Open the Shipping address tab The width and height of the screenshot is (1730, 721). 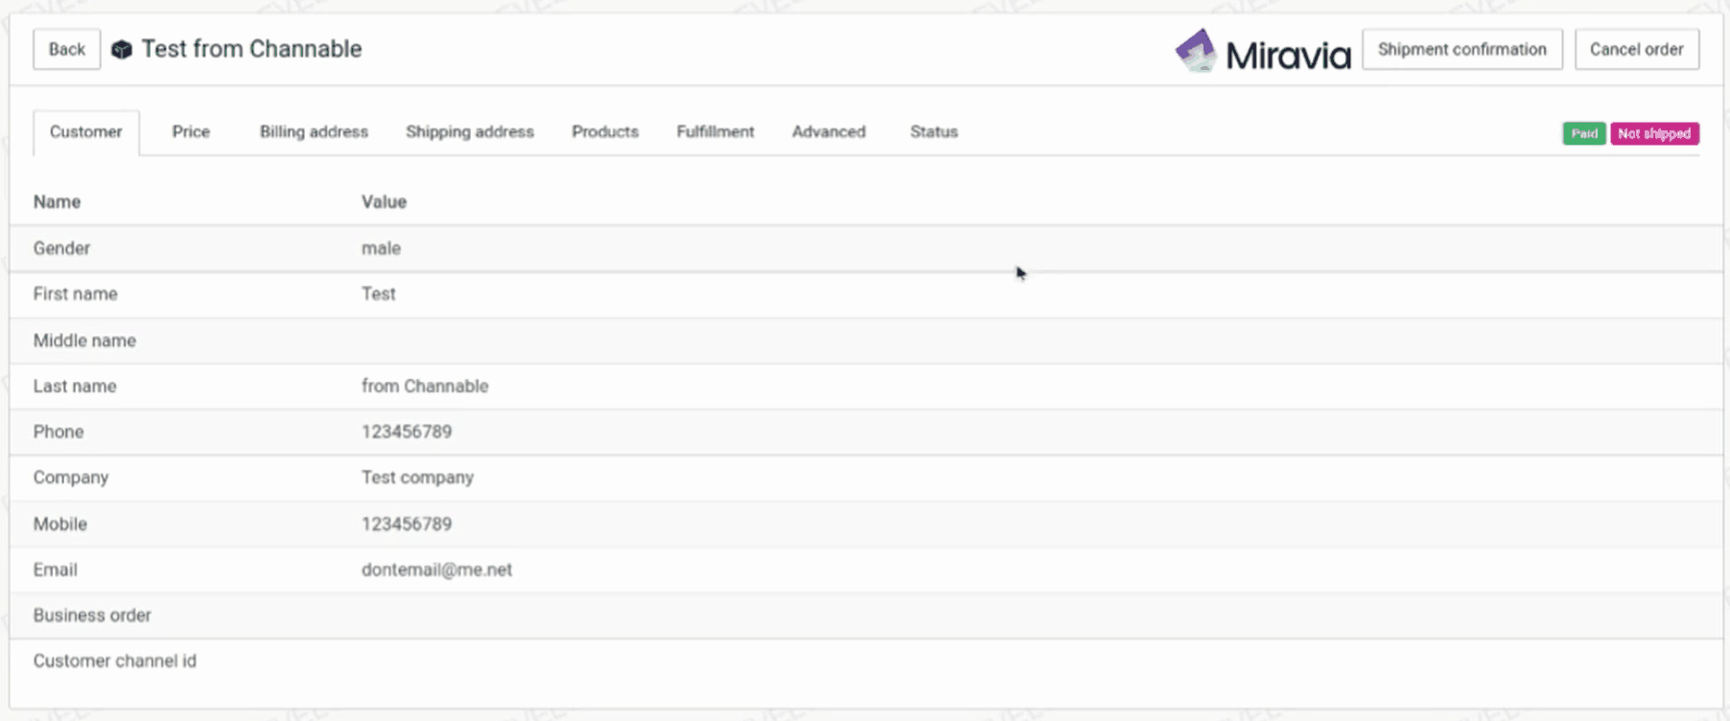(x=469, y=132)
